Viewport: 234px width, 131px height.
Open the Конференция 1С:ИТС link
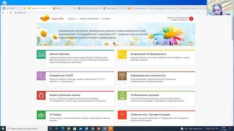pyautogui.click(x=61, y=75)
